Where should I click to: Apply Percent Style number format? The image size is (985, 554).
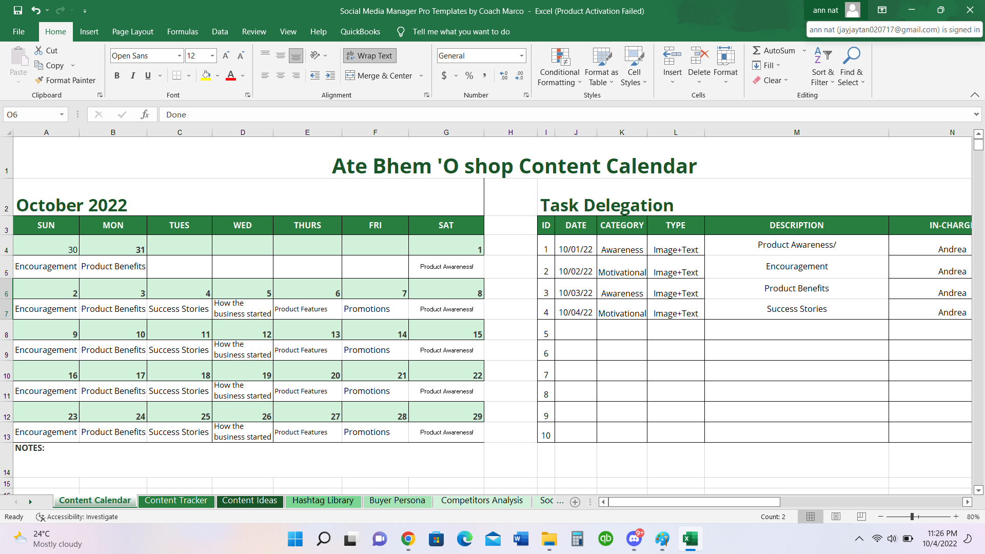click(469, 75)
